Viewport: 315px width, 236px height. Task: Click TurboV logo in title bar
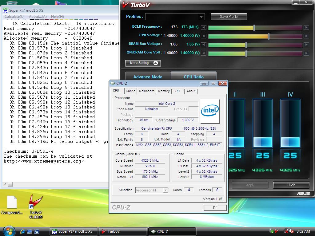pyautogui.click(x=136, y=5)
